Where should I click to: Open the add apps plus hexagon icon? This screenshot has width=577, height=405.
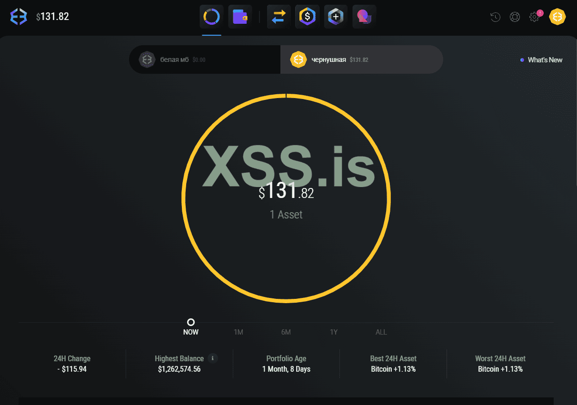tap(336, 17)
